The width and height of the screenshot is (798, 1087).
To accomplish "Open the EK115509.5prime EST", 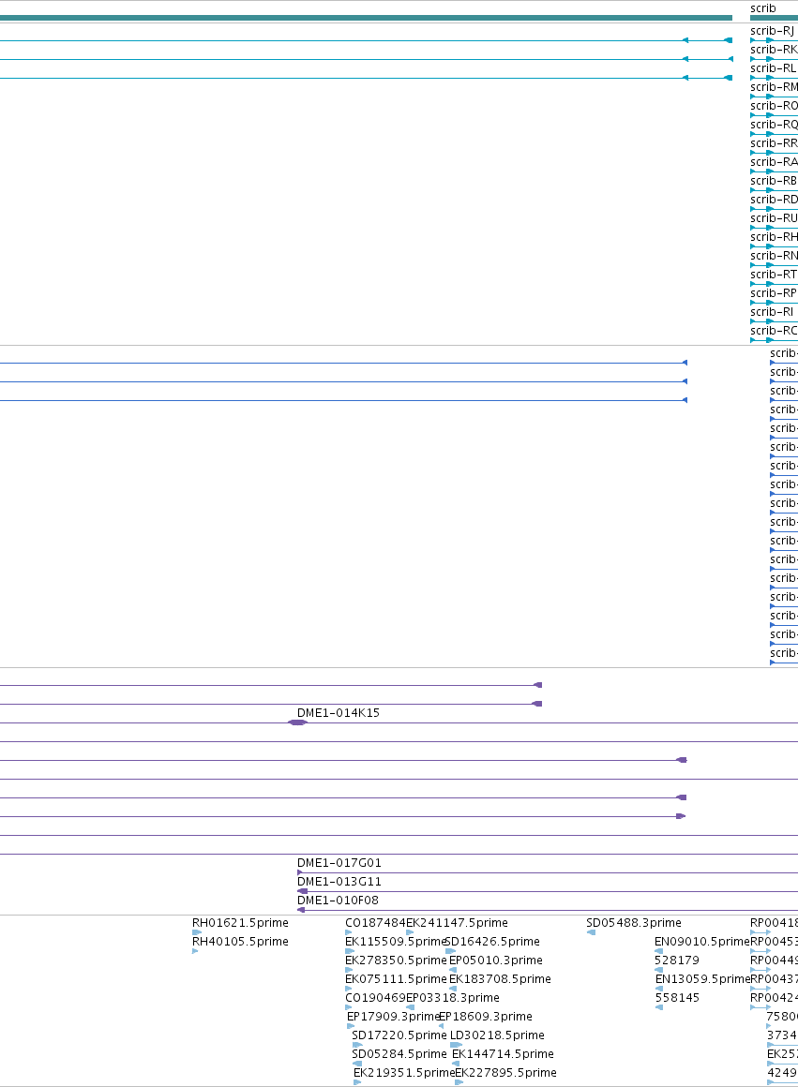I will pos(395,942).
